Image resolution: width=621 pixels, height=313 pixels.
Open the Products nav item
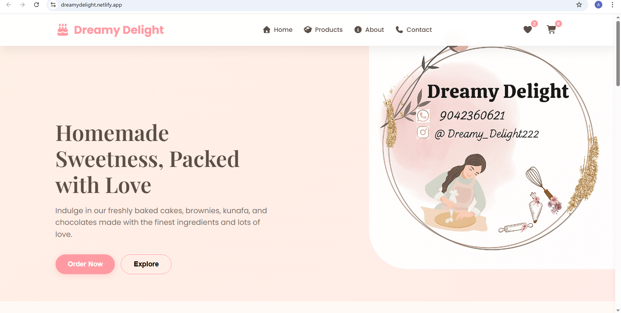point(323,30)
